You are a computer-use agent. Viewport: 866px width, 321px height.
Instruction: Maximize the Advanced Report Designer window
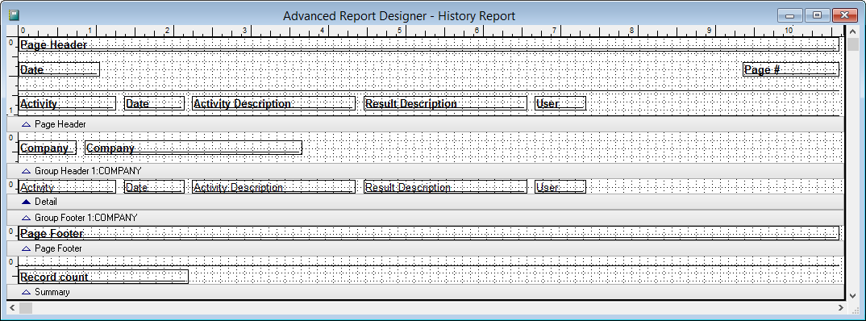(818, 16)
